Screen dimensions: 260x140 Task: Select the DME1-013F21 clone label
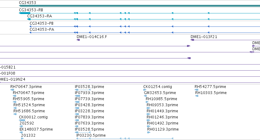[x=204, y=37]
